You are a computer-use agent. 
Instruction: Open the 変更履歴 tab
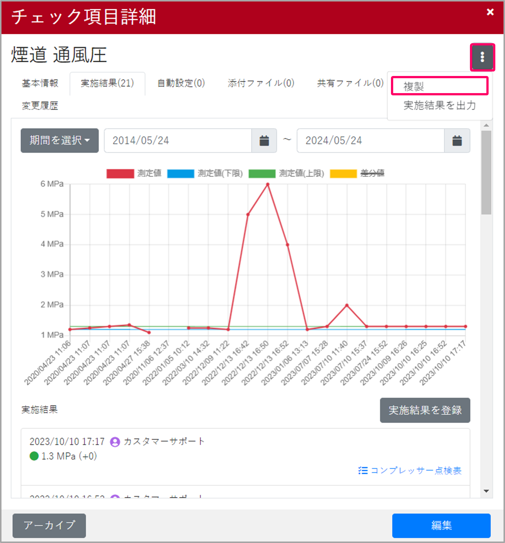click(40, 106)
